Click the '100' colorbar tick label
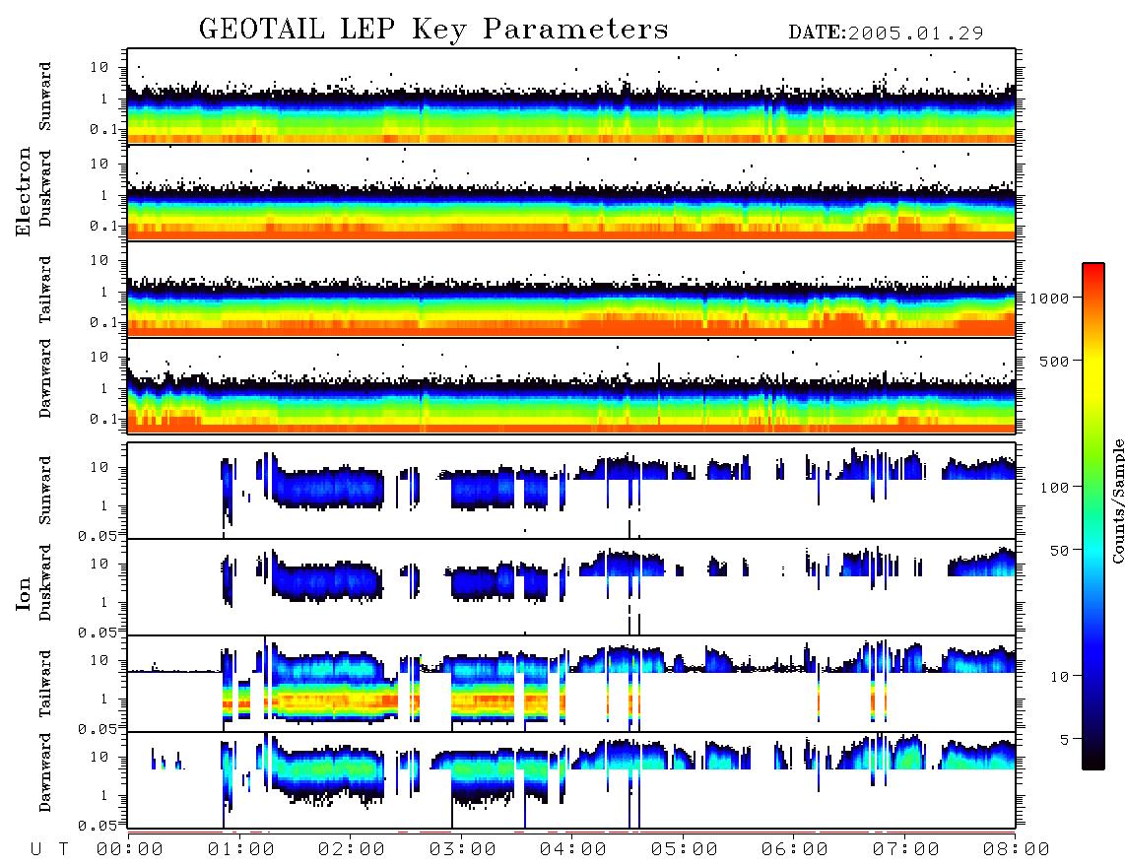Viewport: 1125px width, 867px height. 1054,488
